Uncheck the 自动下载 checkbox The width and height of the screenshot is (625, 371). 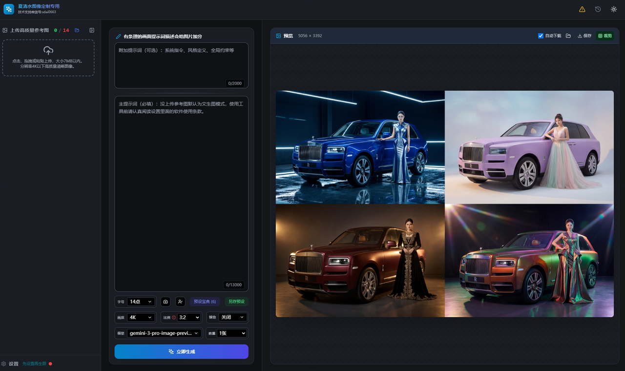[541, 36]
